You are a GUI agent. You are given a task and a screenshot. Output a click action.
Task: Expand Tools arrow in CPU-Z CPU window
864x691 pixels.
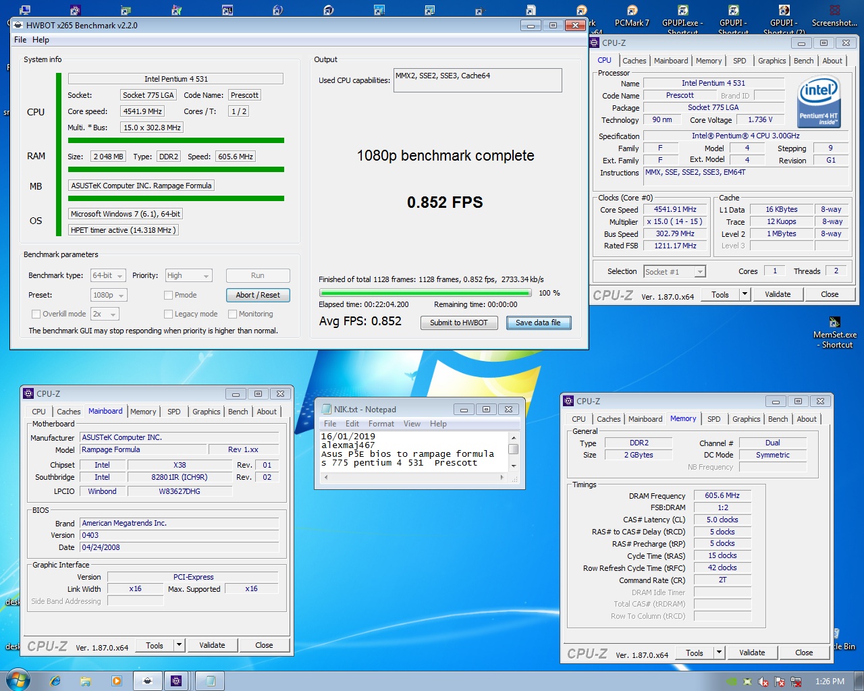coord(745,294)
